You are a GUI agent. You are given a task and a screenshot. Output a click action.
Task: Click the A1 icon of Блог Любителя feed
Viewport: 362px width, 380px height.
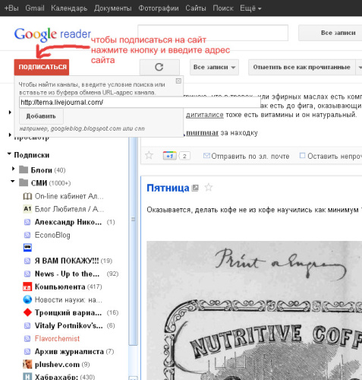pos(27,209)
